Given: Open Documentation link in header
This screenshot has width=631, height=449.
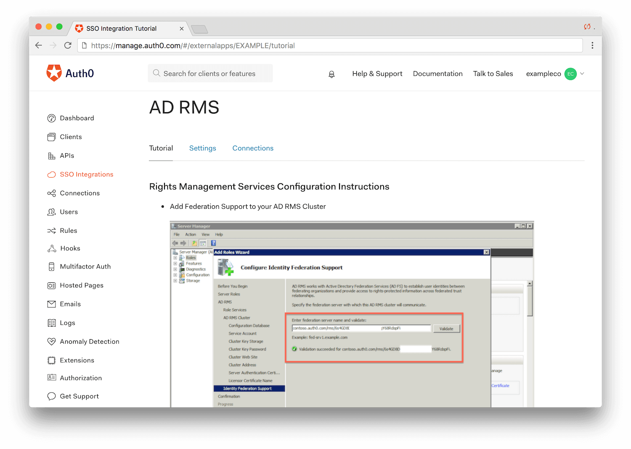Looking at the screenshot, I should 437,74.
